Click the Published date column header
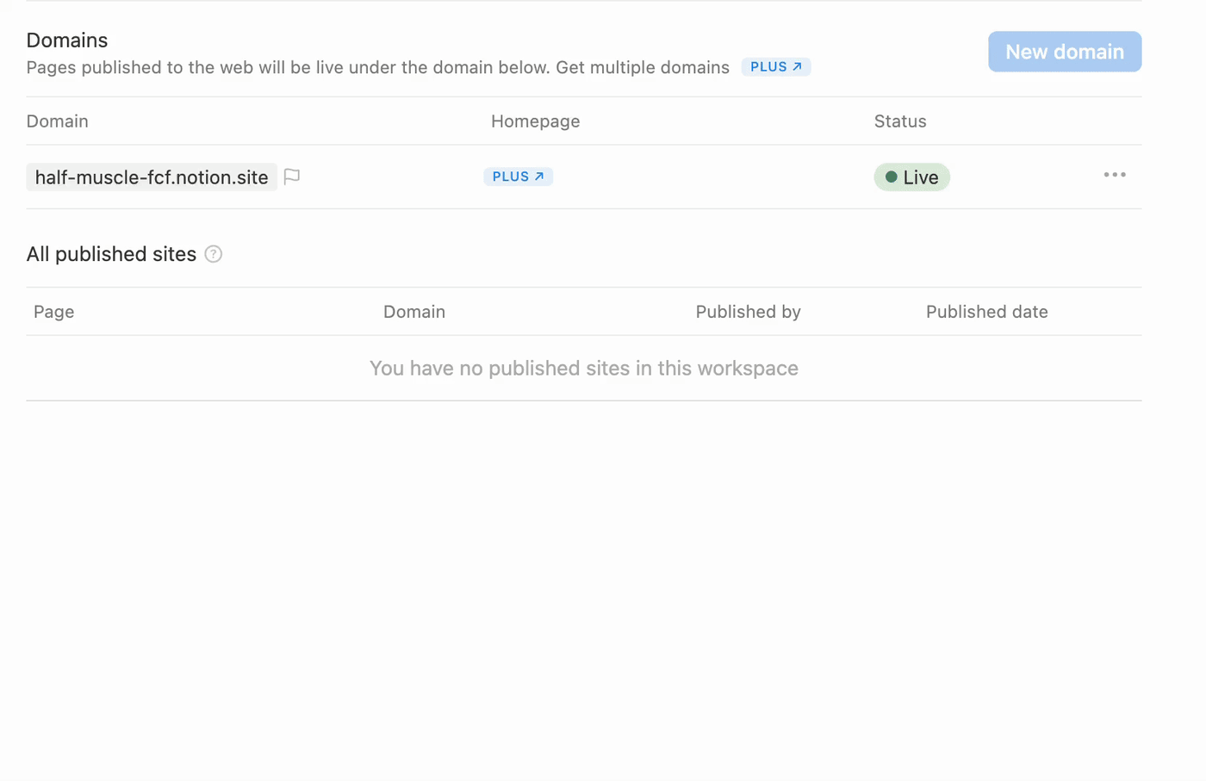Viewport: 1206px width, 781px height. (986, 312)
